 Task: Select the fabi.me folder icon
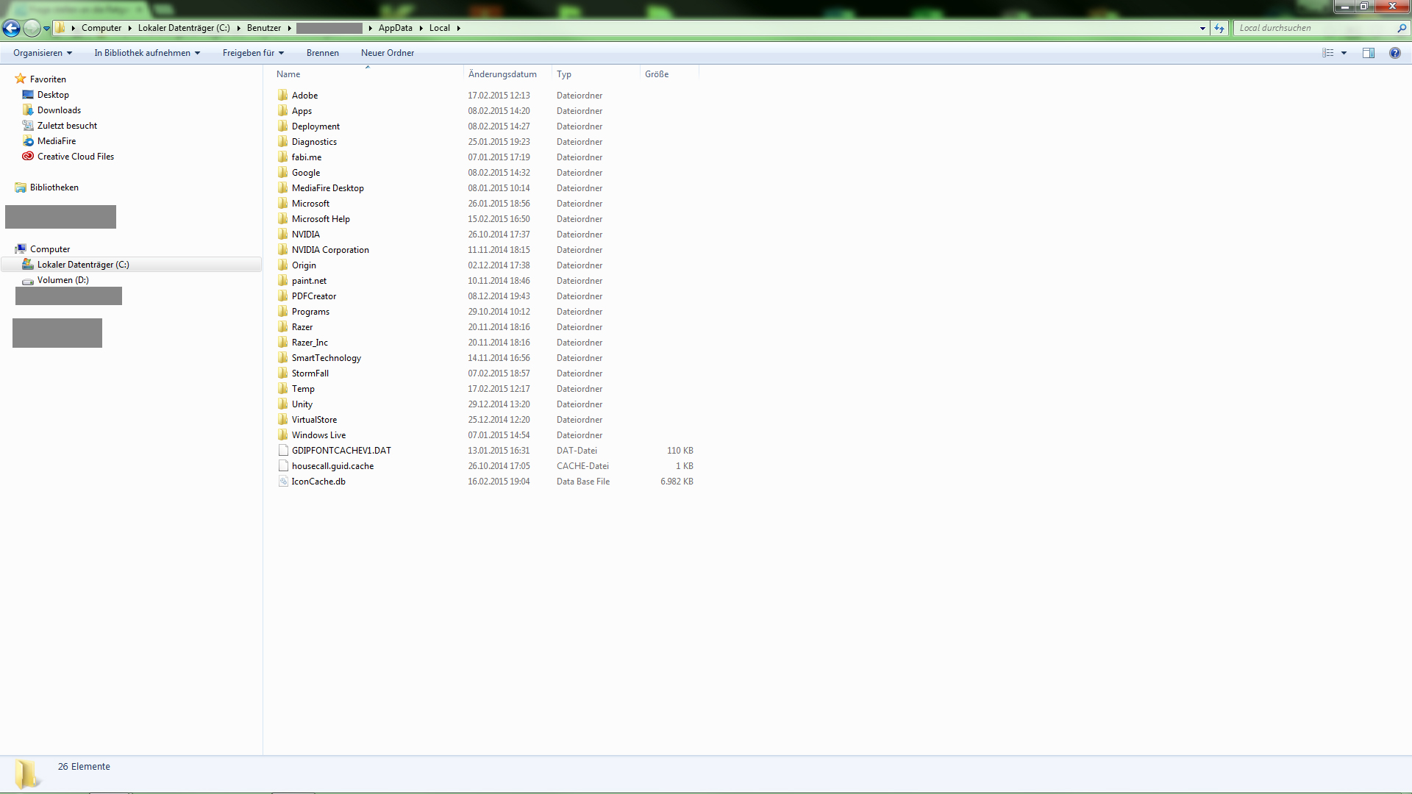[x=283, y=157]
